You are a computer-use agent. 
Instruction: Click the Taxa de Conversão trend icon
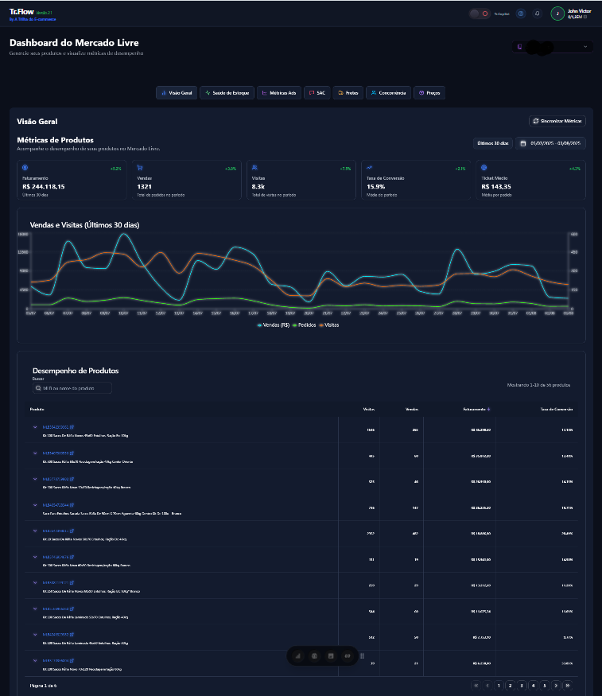369,167
